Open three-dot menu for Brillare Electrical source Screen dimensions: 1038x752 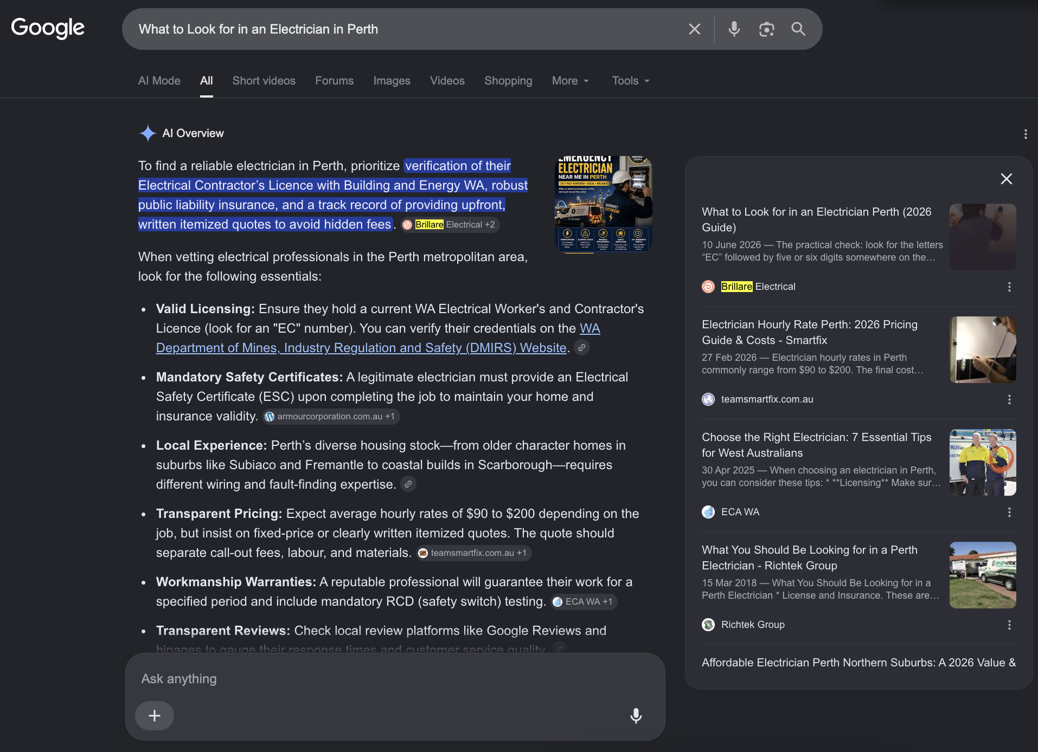click(x=1009, y=287)
